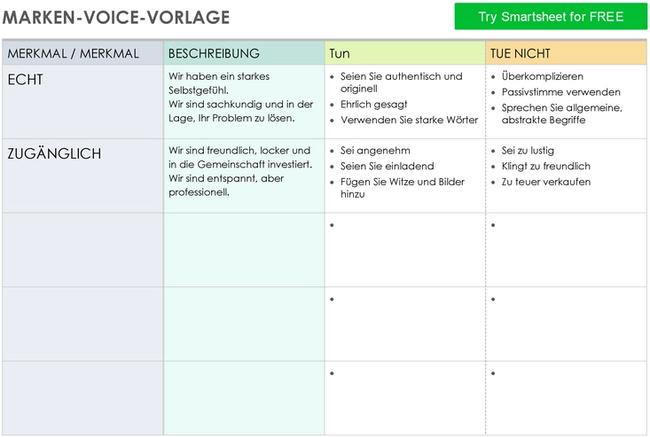This screenshot has height=437, width=650.
Task: Click the ECHT description text cell
Action: (244, 102)
